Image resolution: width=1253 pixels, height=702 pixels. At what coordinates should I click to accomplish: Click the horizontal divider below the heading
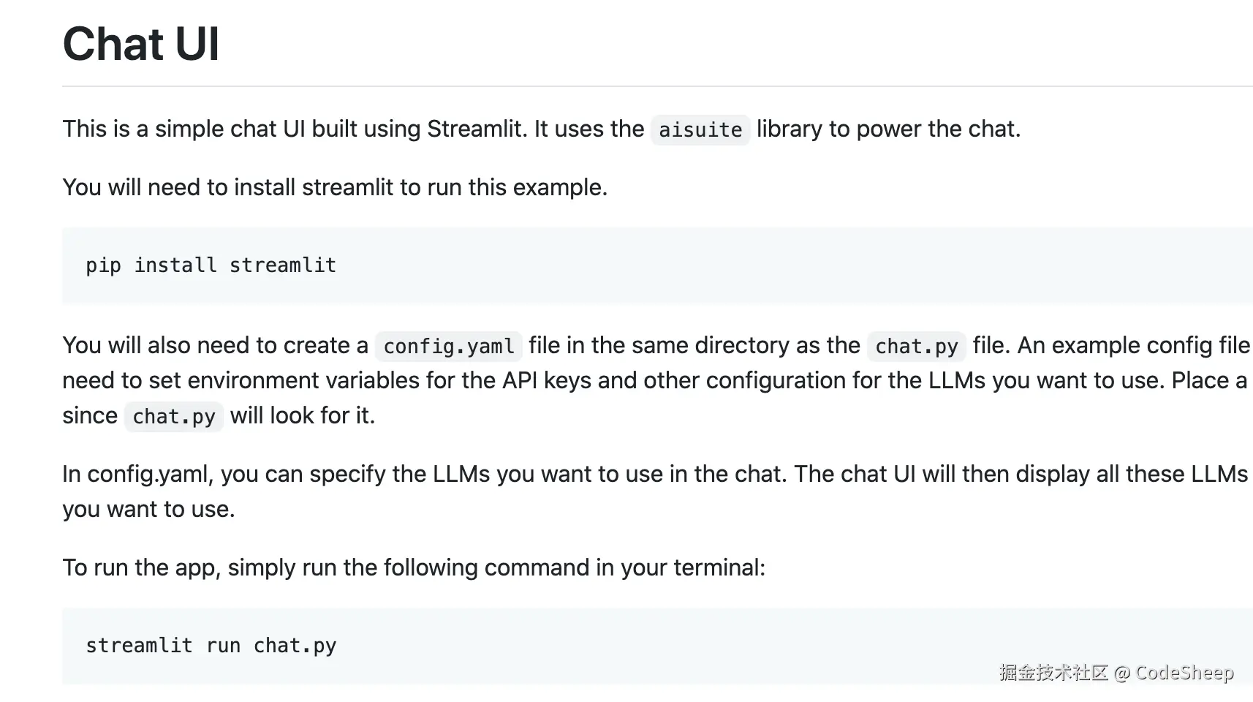pyautogui.click(x=656, y=86)
